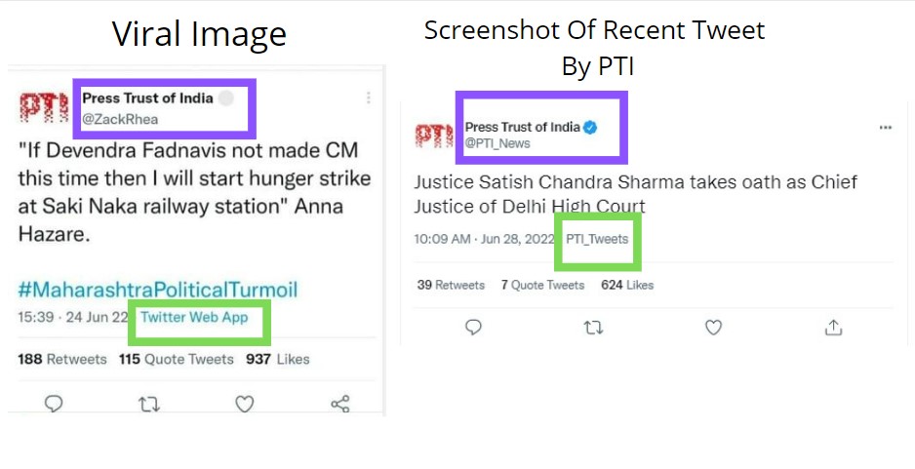Share the Anna Hazare tweet via share icon
Image resolution: width=915 pixels, height=469 pixels.
pos(339,403)
